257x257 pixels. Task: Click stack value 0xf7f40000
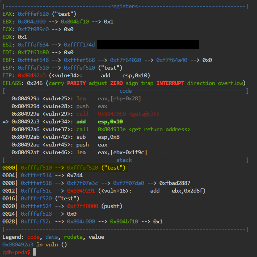(83, 206)
